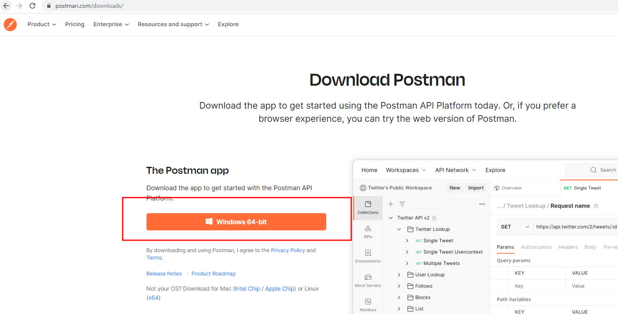
Task: Click the browser forward arrow
Action: [x=19, y=6]
